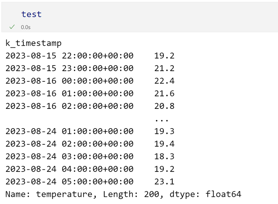Click the 2023-08-24 04:00:00 timestamp row

point(69,169)
